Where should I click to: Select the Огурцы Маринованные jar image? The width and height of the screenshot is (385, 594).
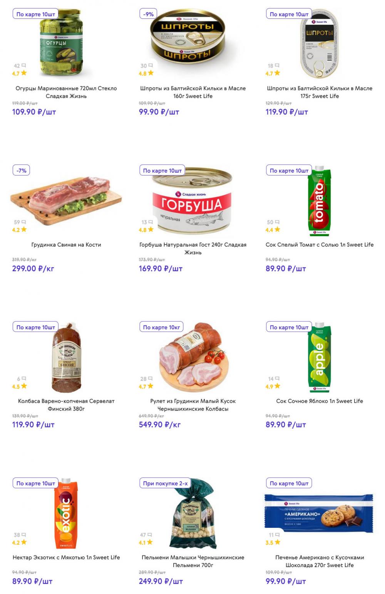click(x=62, y=43)
